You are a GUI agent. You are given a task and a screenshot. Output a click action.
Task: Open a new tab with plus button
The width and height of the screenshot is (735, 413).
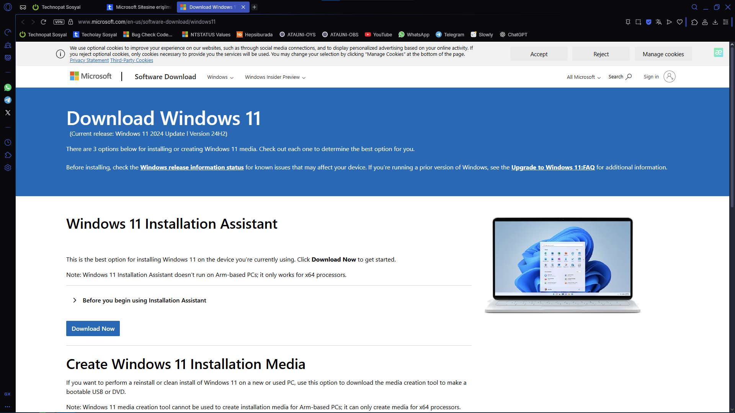254,7
